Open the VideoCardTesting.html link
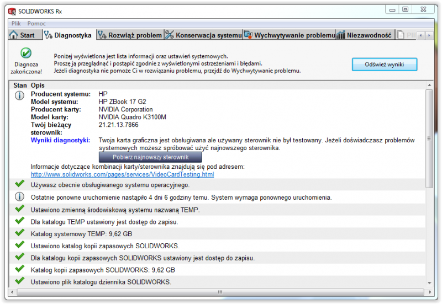 [122, 174]
